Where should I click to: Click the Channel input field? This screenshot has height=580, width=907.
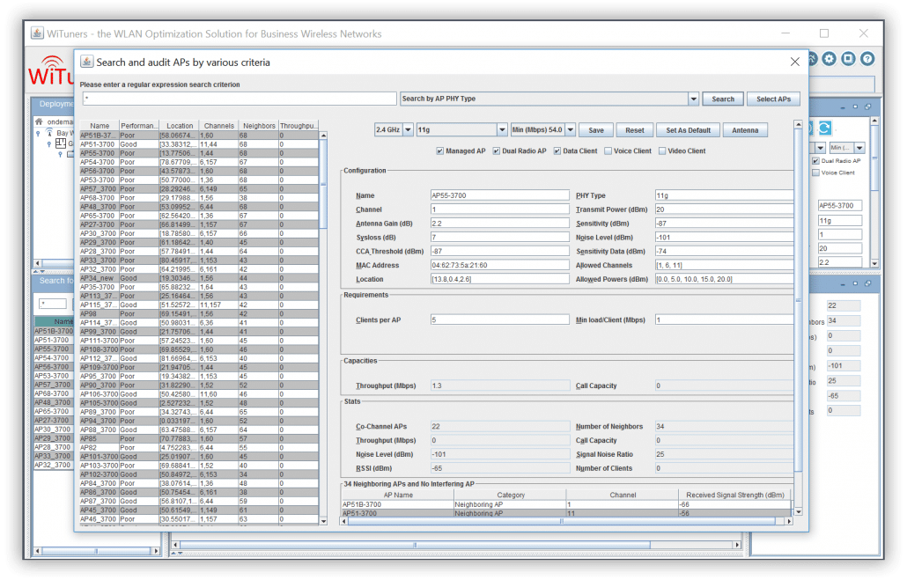(500, 209)
